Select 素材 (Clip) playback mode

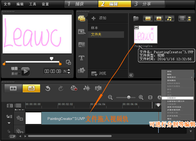click(x=14, y=74)
